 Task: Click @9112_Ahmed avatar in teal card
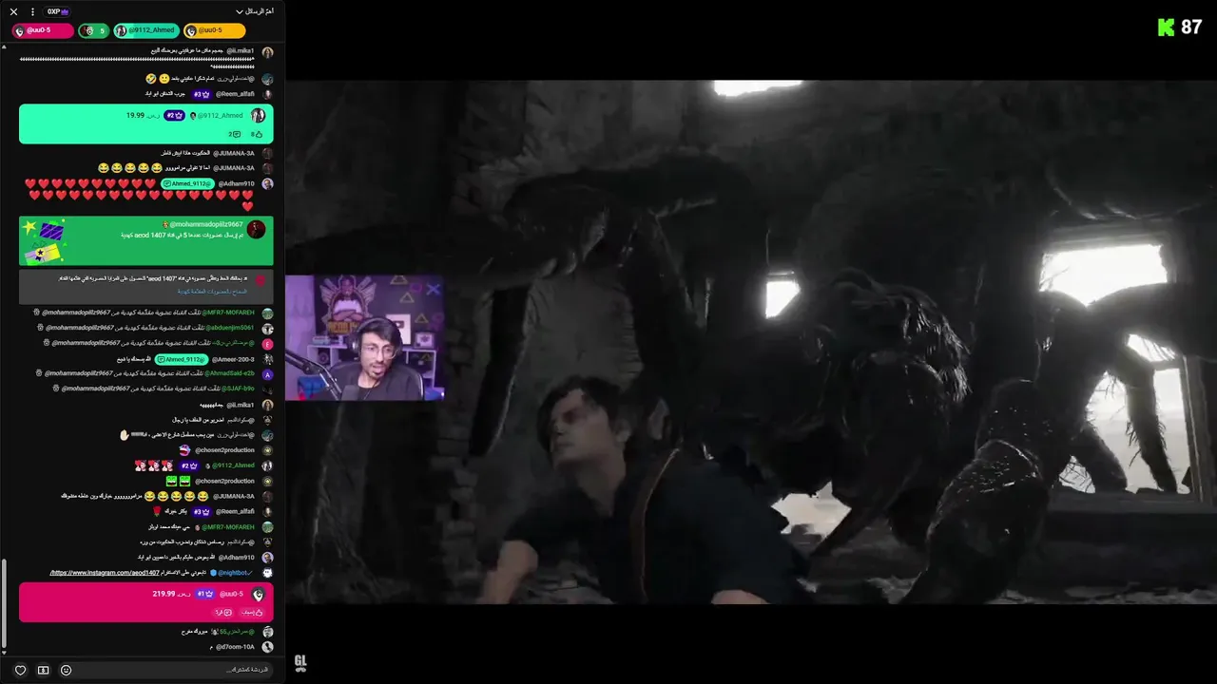(258, 116)
